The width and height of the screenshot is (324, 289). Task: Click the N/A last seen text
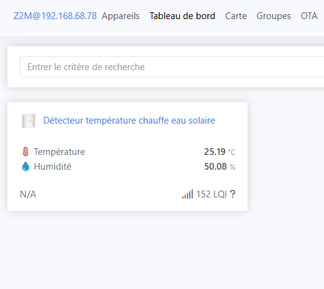(x=28, y=194)
